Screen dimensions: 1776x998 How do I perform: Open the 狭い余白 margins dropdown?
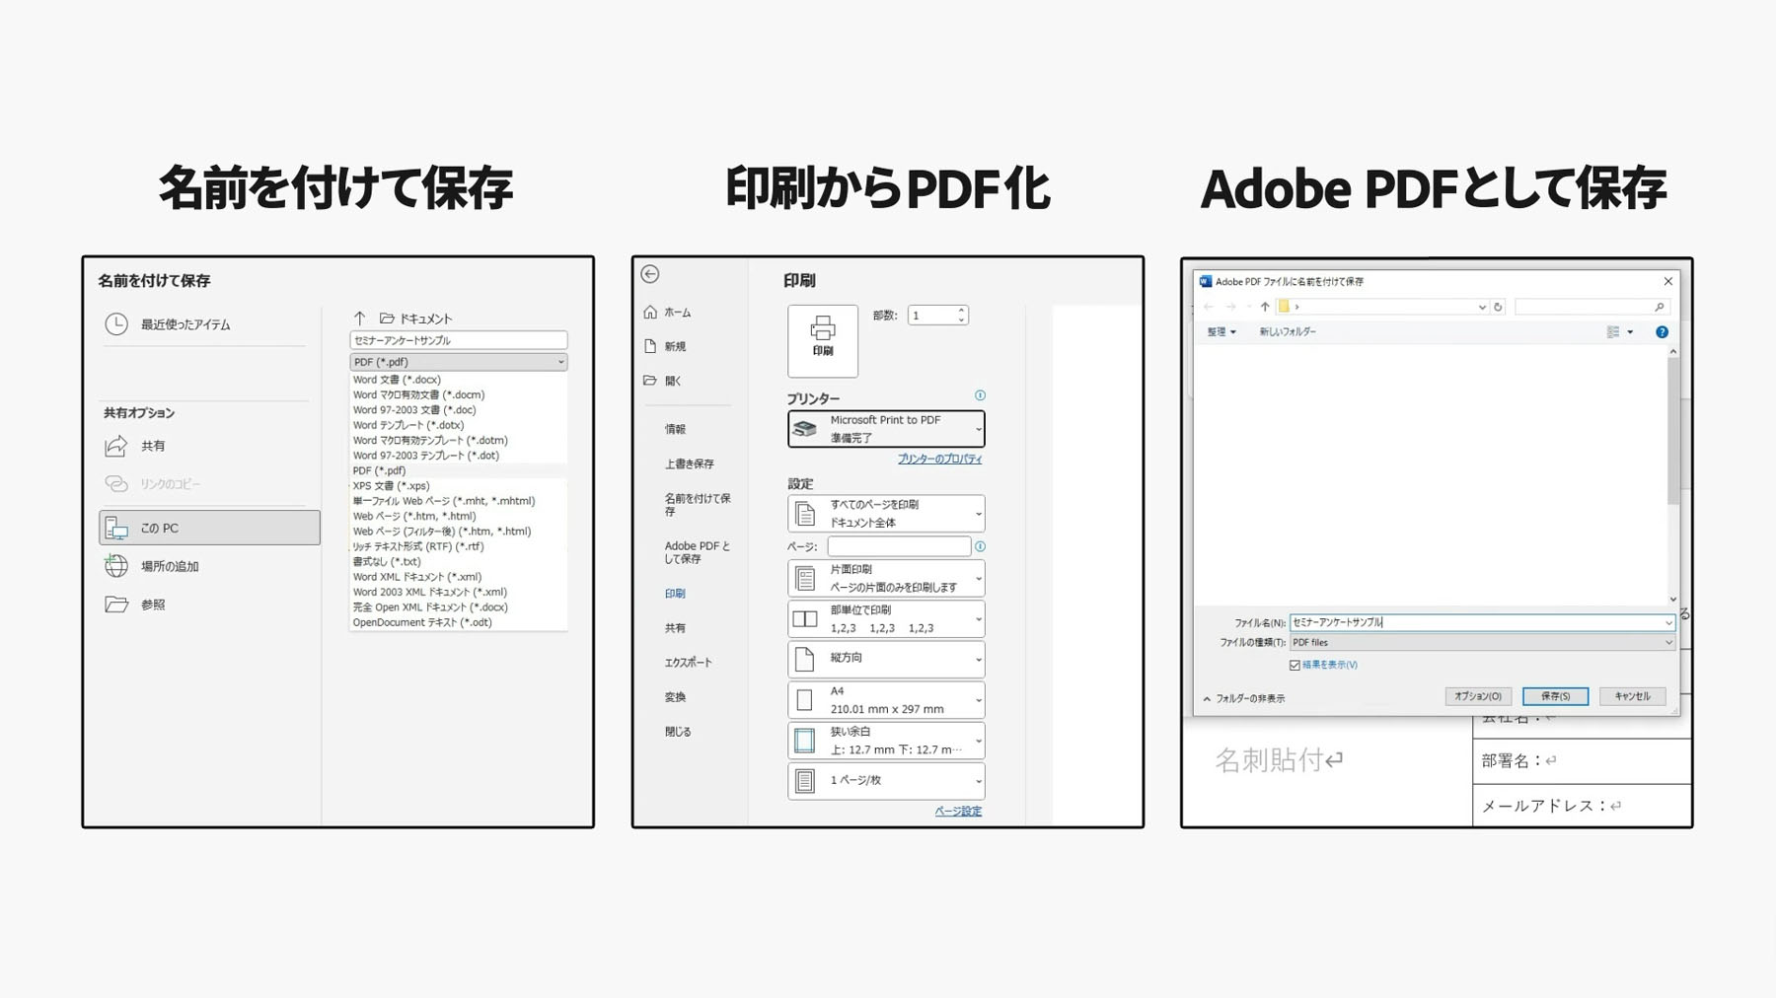(886, 741)
